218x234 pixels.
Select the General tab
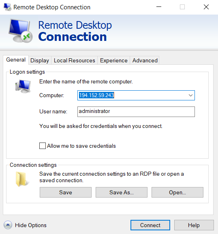coord(16,60)
